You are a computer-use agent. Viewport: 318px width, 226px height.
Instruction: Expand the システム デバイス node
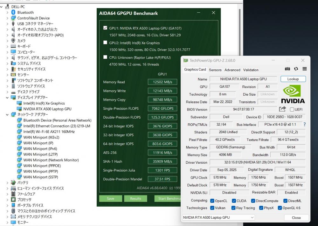(x=7, y=64)
